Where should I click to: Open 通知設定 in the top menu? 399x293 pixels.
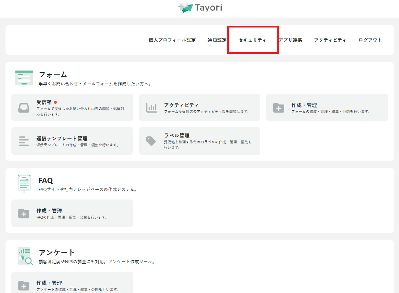pyautogui.click(x=217, y=40)
